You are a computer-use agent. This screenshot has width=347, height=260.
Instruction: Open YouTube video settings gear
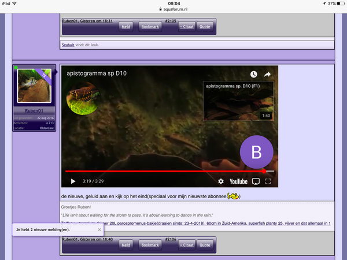[x=220, y=181]
